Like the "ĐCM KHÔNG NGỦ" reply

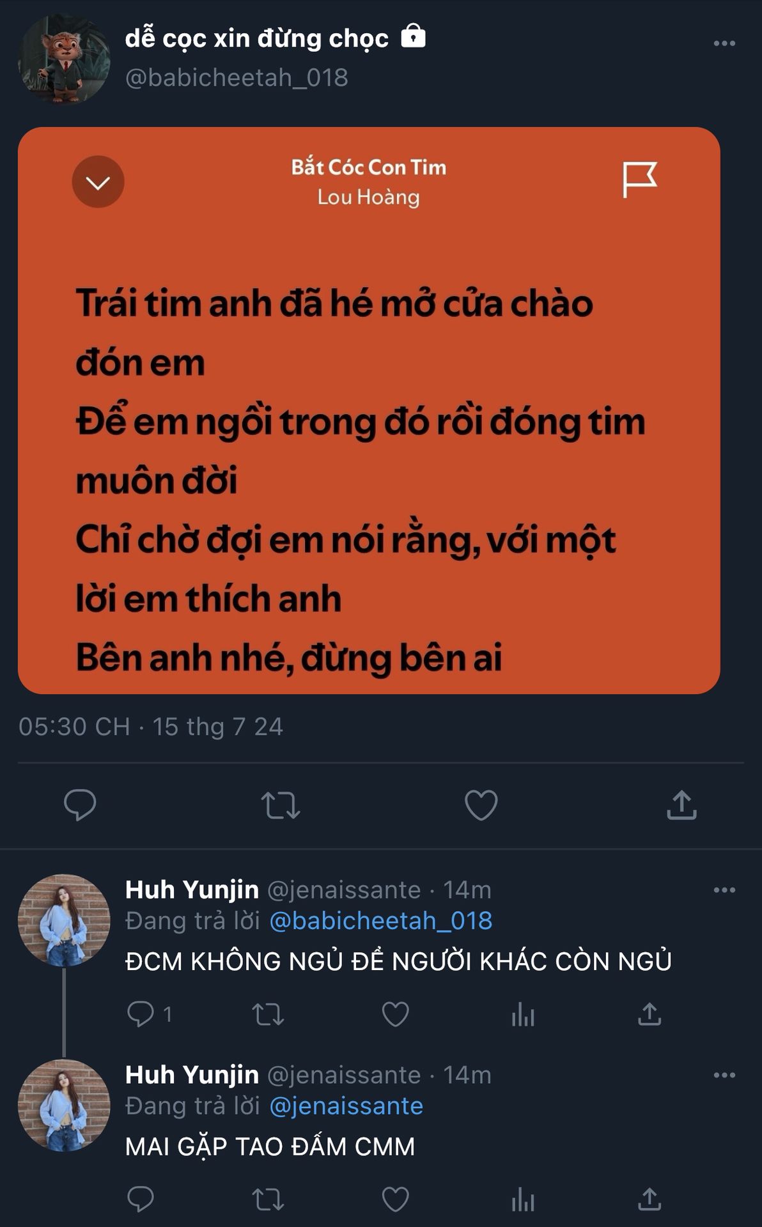click(395, 1014)
